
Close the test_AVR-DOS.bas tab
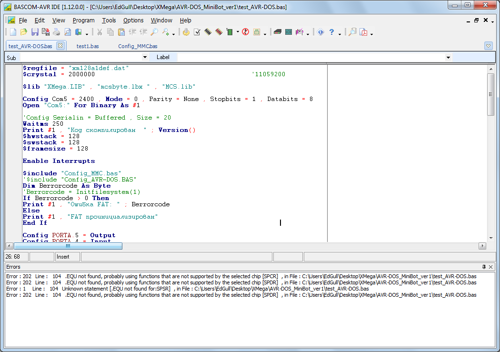point(60,46)
